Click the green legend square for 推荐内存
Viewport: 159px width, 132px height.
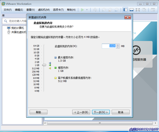click(x=55, y=68)
